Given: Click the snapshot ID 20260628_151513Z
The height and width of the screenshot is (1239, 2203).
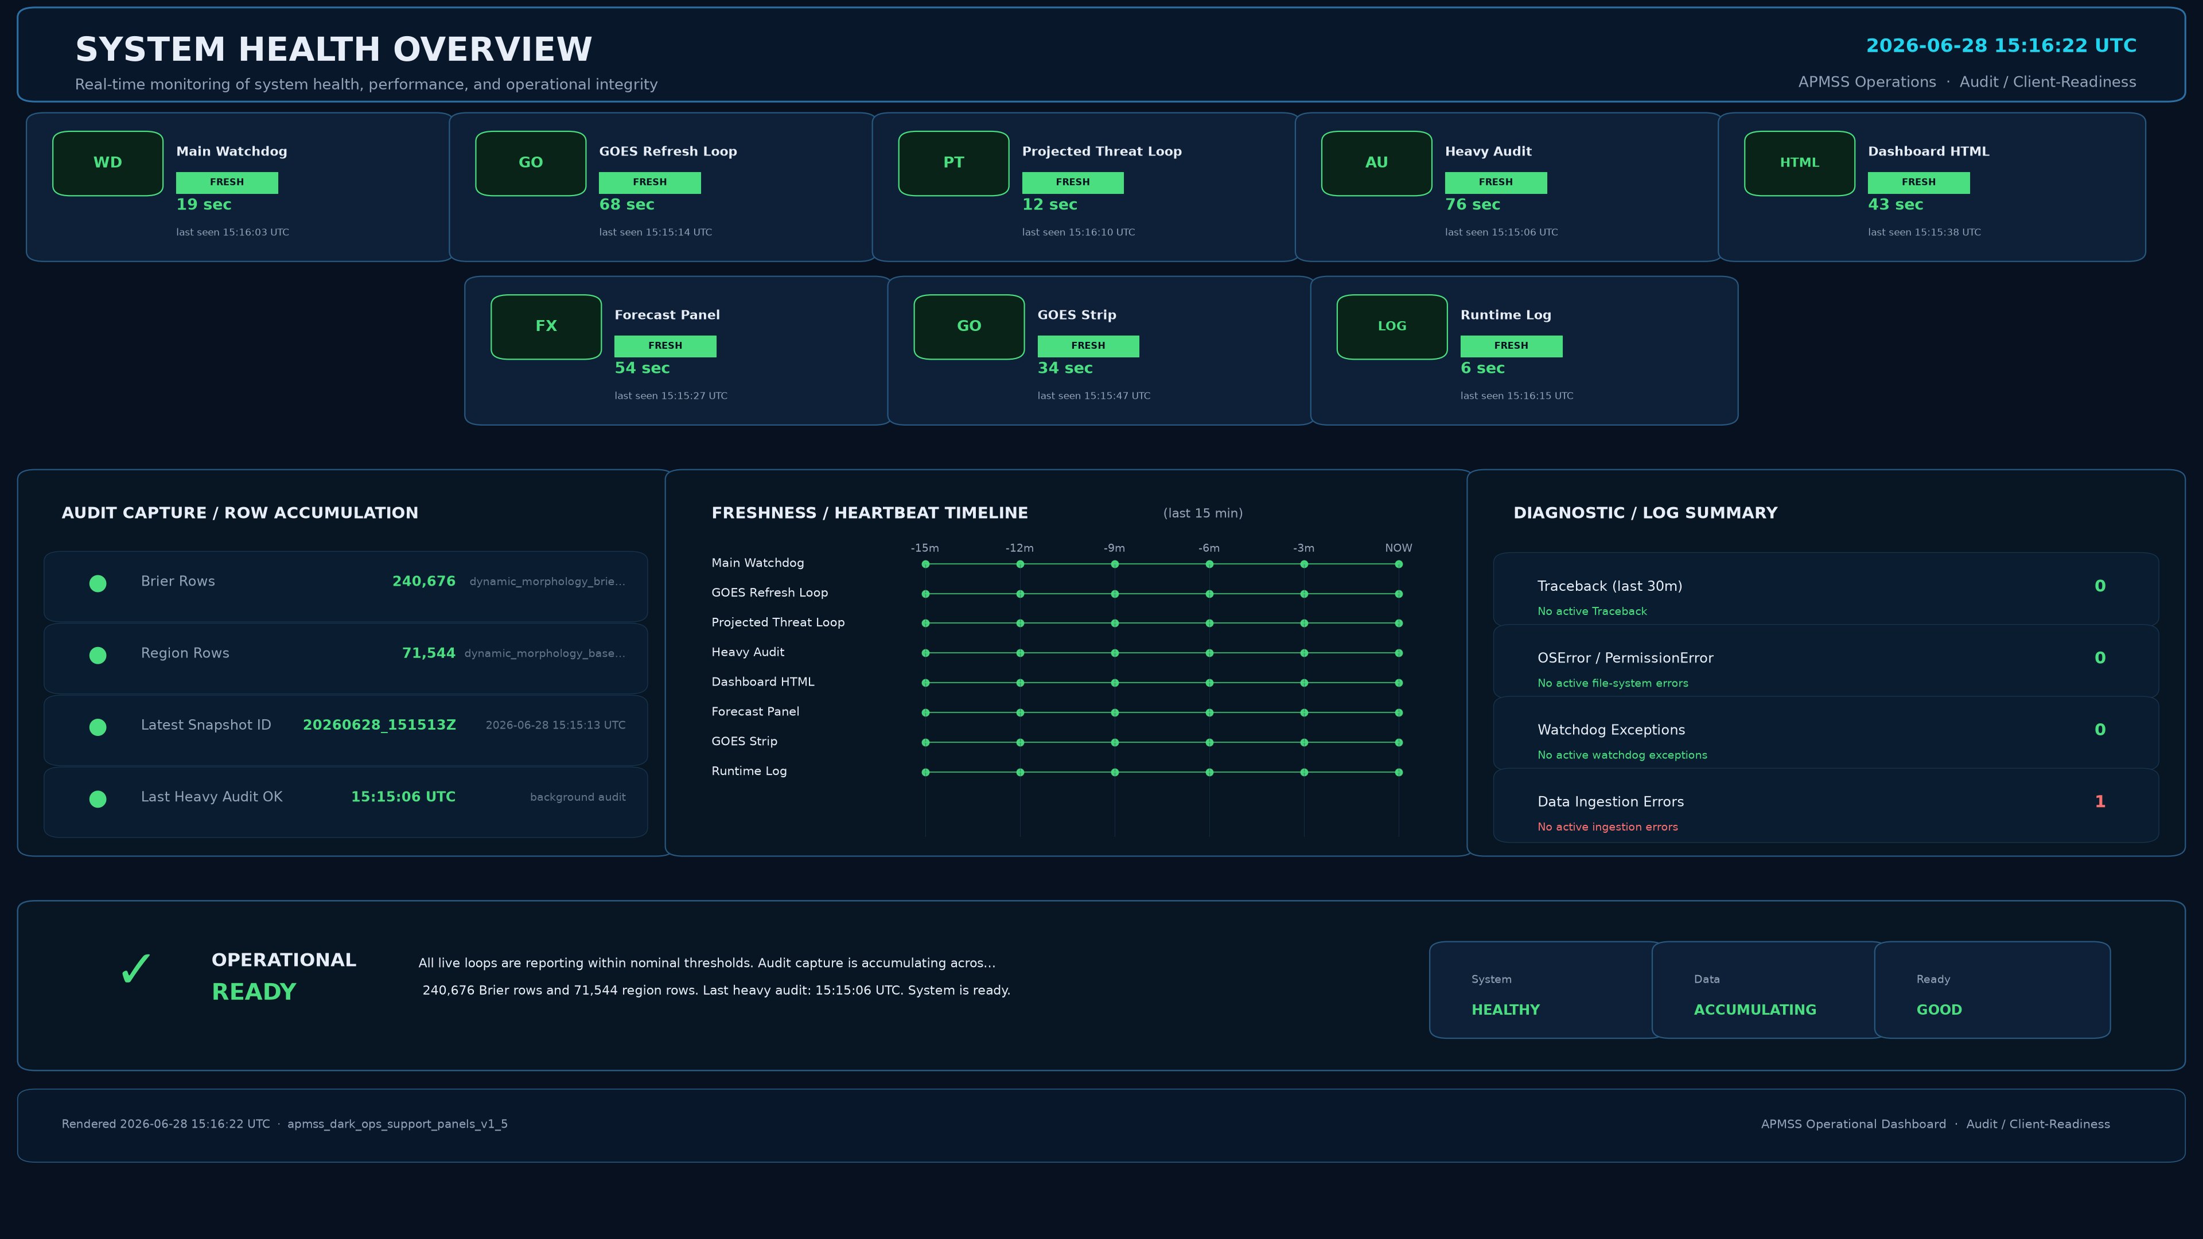Looking at the screenshot, I should click(x=379, y=725).
